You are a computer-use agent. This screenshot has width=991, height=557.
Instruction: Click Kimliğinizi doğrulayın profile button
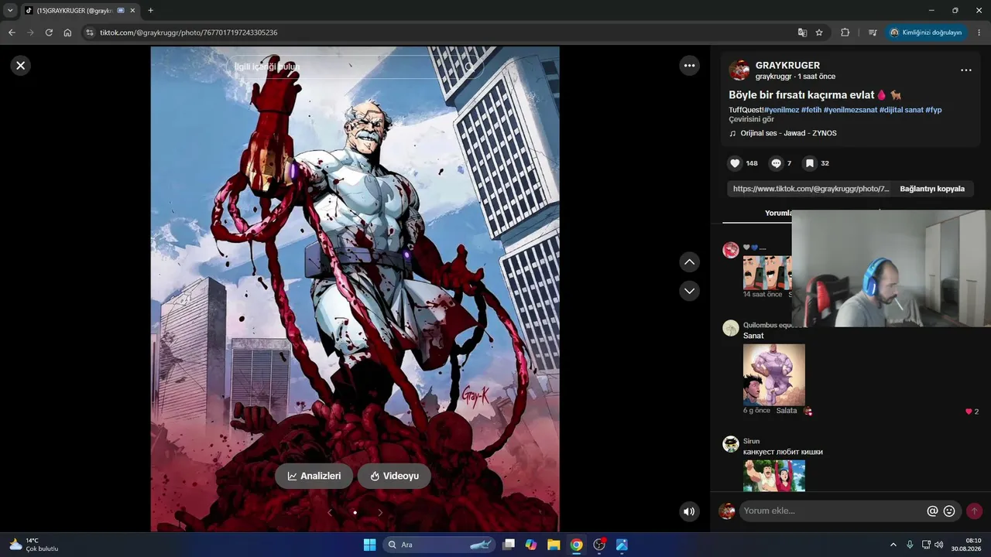pos(926,32)
